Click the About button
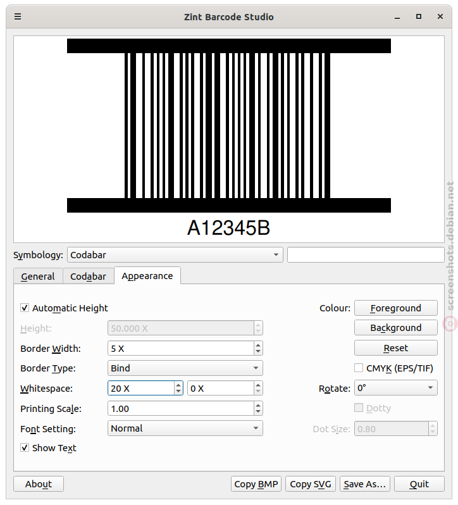The height and width of the screenshot is (505, 458). click(39, 483)
